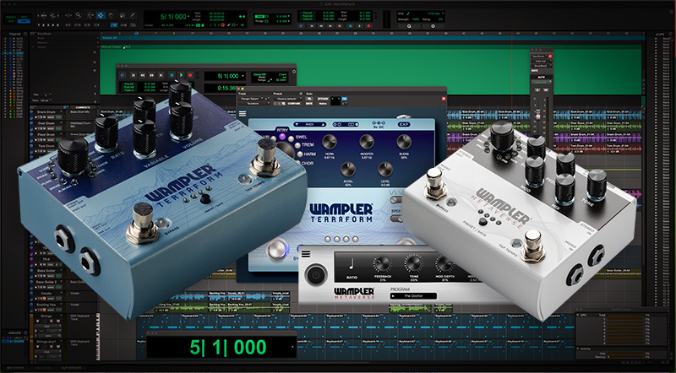This screenshot has width=676, height=373.
Task: Click plugin window BYPASS button
Action: tap(323, 99)
